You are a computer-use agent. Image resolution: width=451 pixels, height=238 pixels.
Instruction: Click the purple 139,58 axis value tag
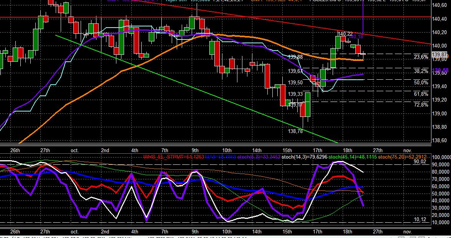coord(441,70)
